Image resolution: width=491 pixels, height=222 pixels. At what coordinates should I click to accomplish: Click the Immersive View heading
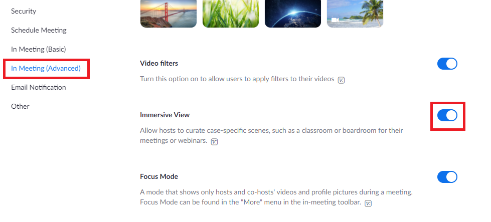click(x=165, y=115)
